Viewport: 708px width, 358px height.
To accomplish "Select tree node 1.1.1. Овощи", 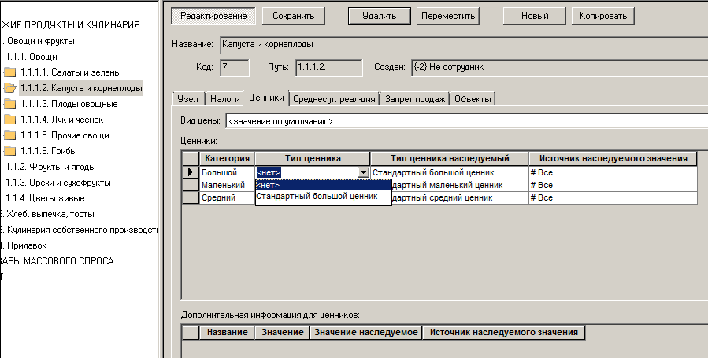I will coord(32,57).
